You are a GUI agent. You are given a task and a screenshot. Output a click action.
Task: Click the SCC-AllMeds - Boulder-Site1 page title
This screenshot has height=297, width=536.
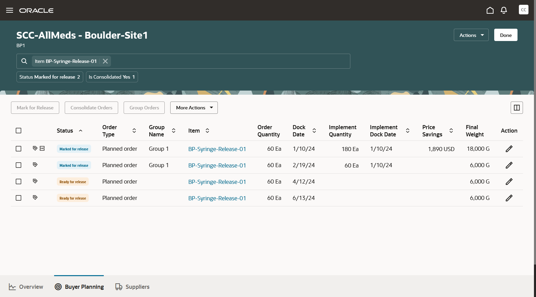(82, 35)
